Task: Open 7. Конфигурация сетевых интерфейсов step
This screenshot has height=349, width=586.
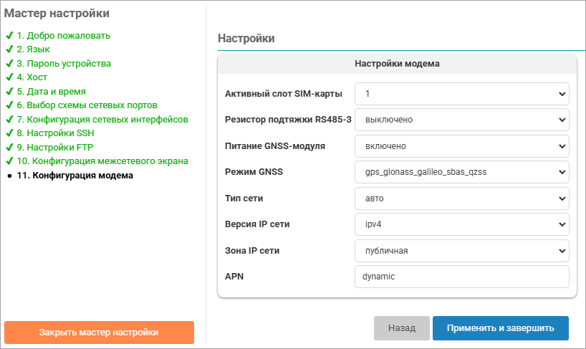Action: pos(102,119)
